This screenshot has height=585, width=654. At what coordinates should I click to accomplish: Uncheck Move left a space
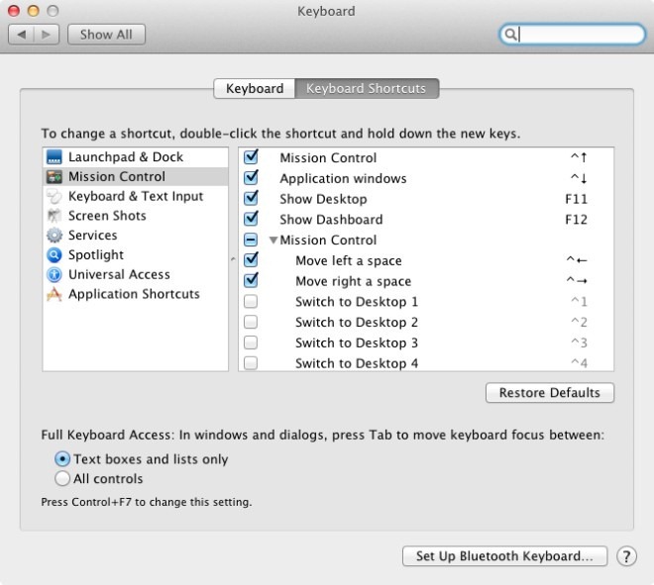pos(251,259)
